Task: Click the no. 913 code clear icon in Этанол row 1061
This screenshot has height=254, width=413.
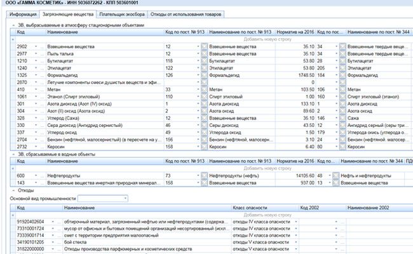Action: [204, 97]
